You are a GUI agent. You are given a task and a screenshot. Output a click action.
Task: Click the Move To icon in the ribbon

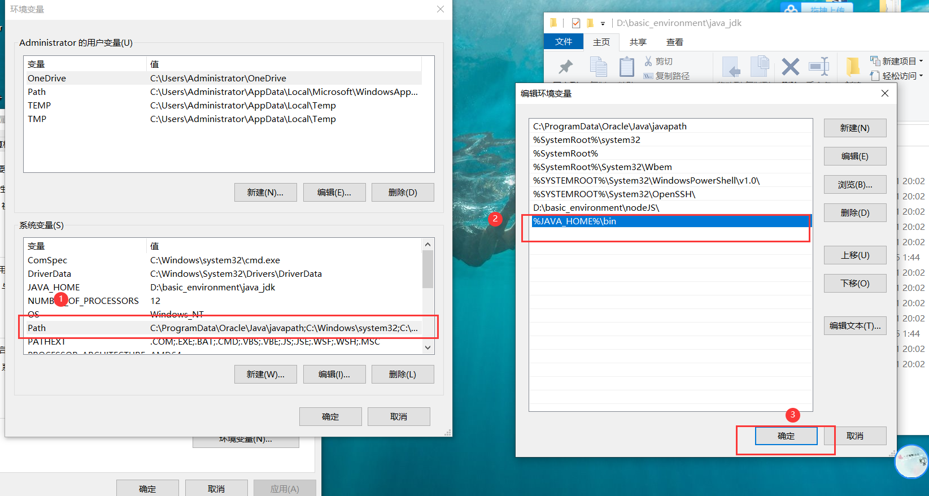[731, 67]
